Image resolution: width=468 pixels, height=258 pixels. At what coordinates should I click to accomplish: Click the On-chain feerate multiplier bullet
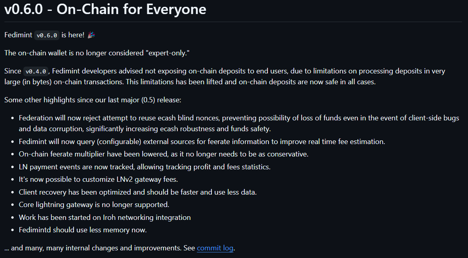(x=164, y=154)
